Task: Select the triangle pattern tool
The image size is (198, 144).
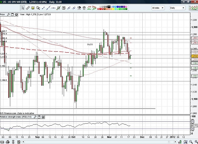Action: click(94, 8)
